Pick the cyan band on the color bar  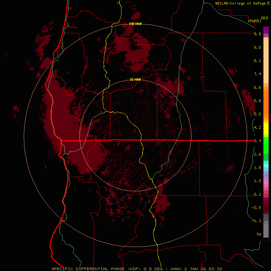coord(266,166)
